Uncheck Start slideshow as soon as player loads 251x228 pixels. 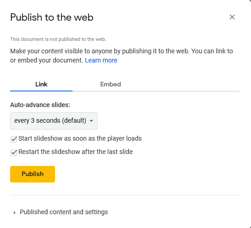(14, 139)
